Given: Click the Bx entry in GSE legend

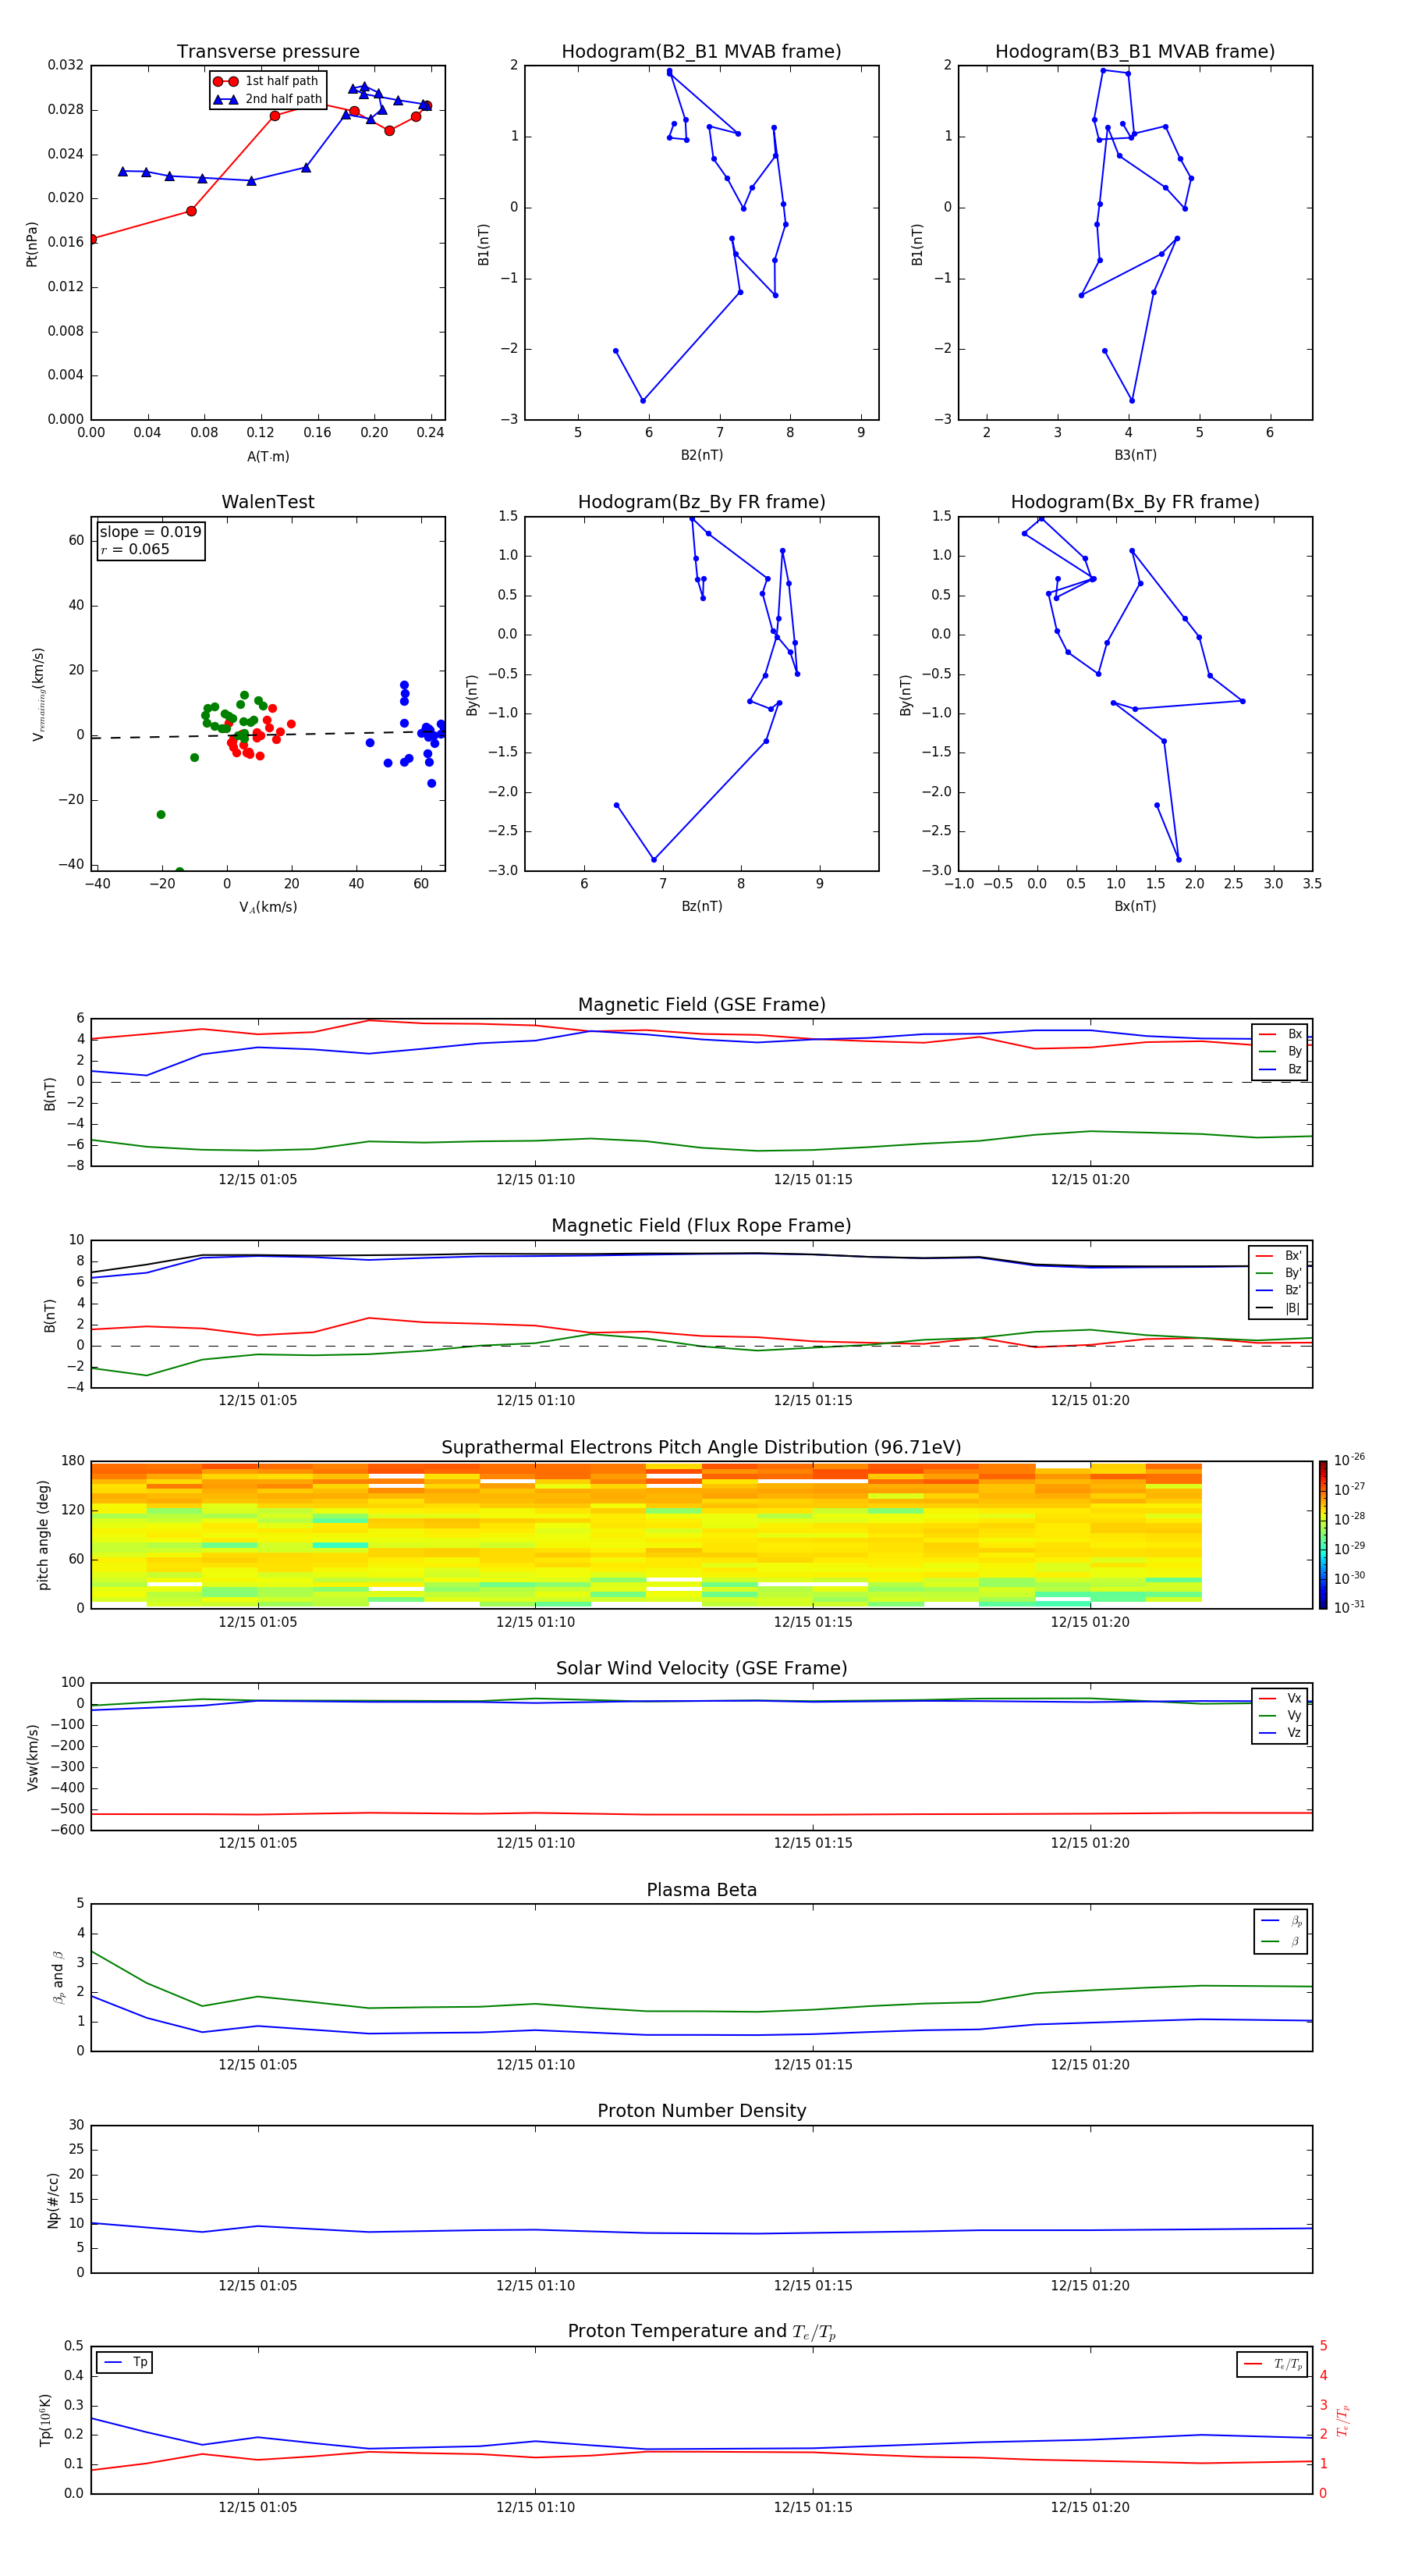Looking at the screenshot, I should [x=1280, y=1035].
